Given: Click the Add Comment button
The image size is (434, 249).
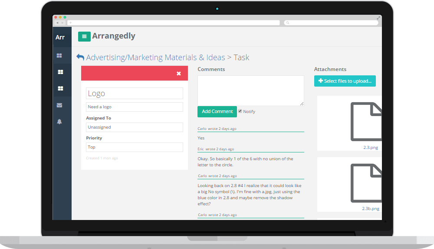Looking at the screenshot, I should [x=217, y=112].
